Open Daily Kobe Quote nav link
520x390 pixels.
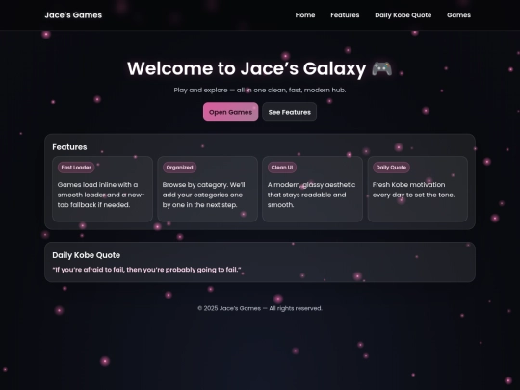tap(403, 15)
